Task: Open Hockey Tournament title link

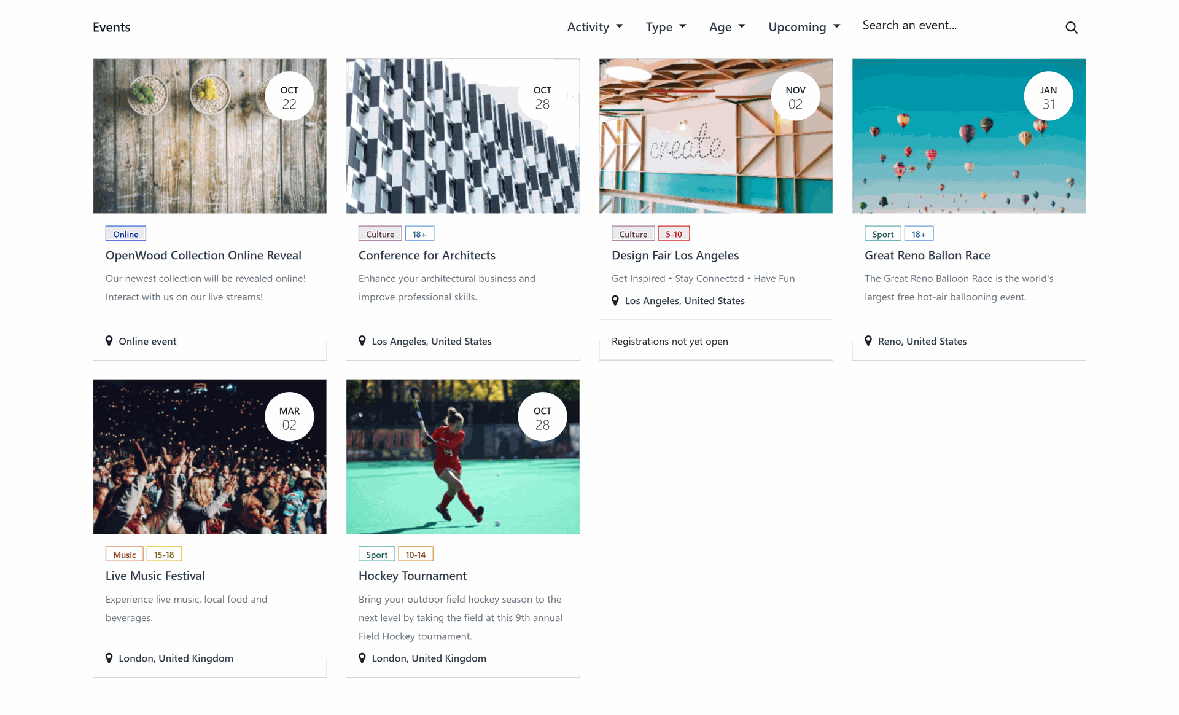Action: [413, 576]
